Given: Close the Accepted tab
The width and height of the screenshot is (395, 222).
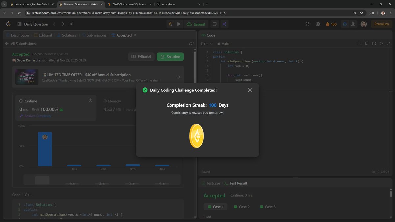Looking at the screenshot, I should [x=135, y=35].
